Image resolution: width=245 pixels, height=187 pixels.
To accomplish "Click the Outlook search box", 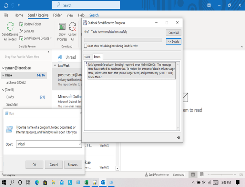I will [x=86, y=5].
